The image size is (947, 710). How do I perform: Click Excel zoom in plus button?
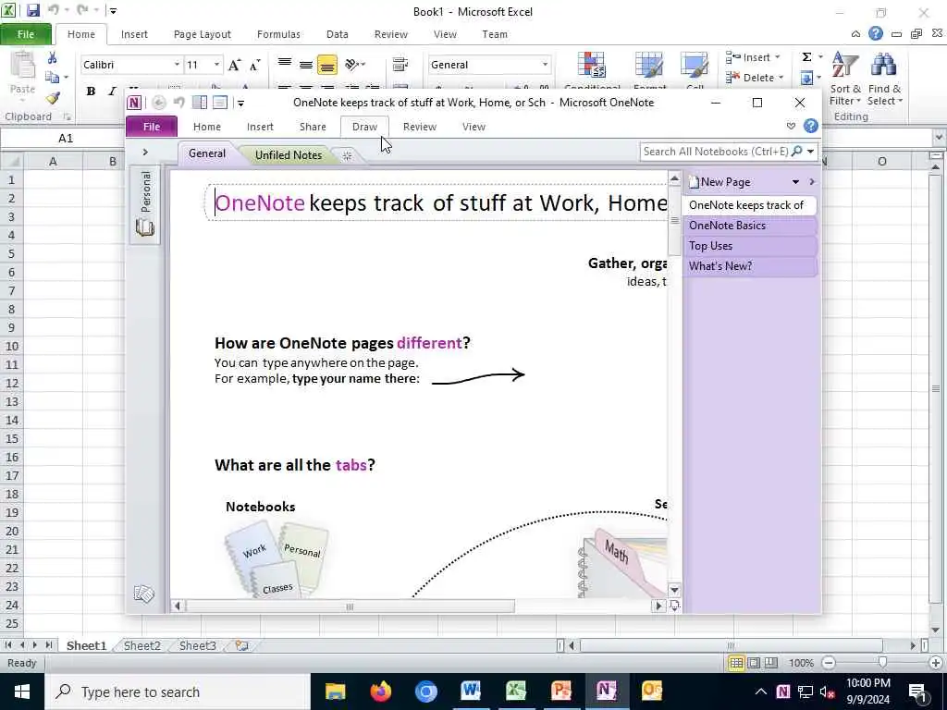coord(936,663)
